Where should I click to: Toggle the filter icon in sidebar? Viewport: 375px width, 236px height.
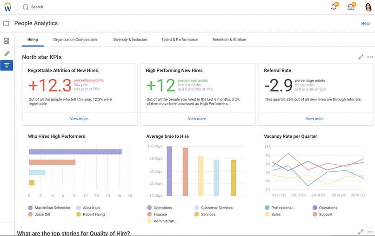point(7,66)
